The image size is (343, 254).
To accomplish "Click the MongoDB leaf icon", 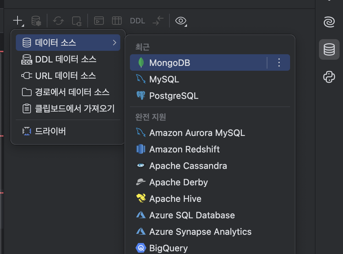I will coord(141,62).
